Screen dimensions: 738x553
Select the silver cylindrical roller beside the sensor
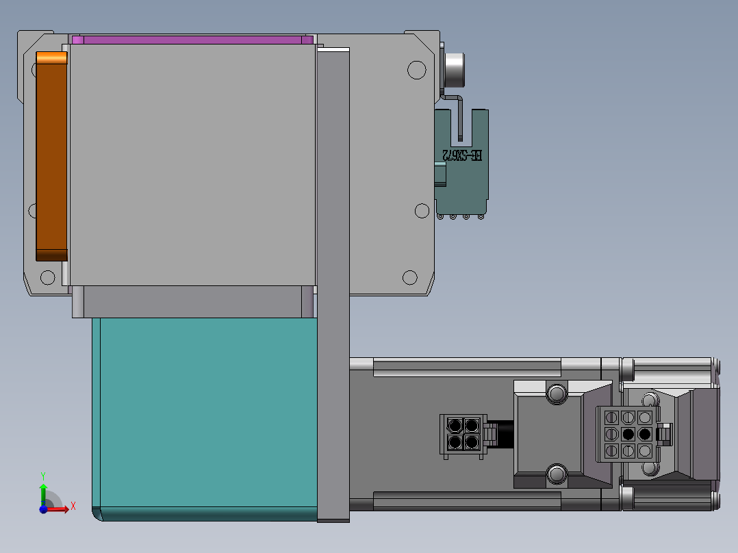454,70
